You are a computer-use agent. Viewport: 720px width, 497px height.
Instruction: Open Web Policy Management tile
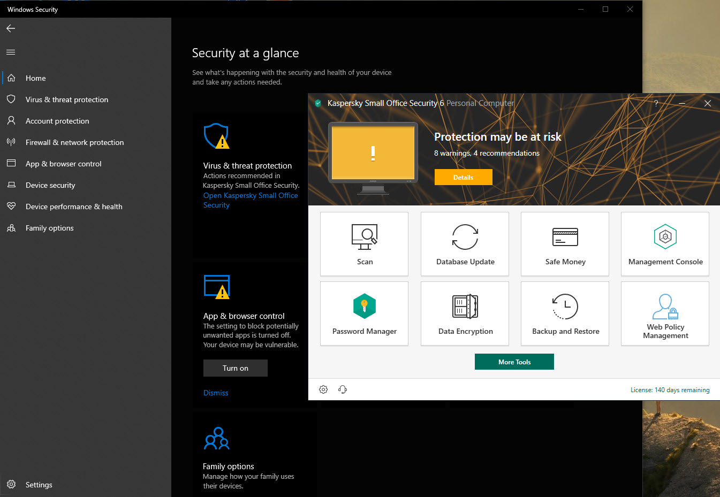coord(665,314)
